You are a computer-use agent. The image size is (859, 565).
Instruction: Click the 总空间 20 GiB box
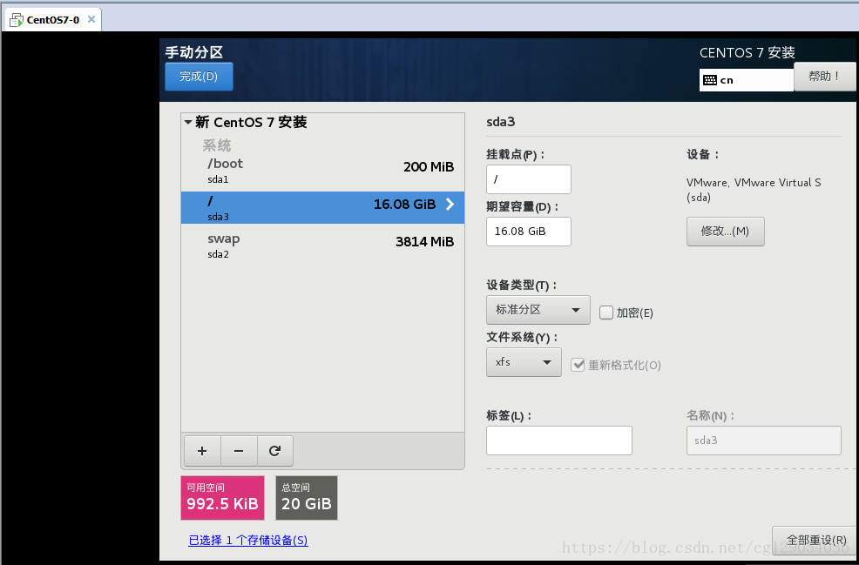(307, 498)
